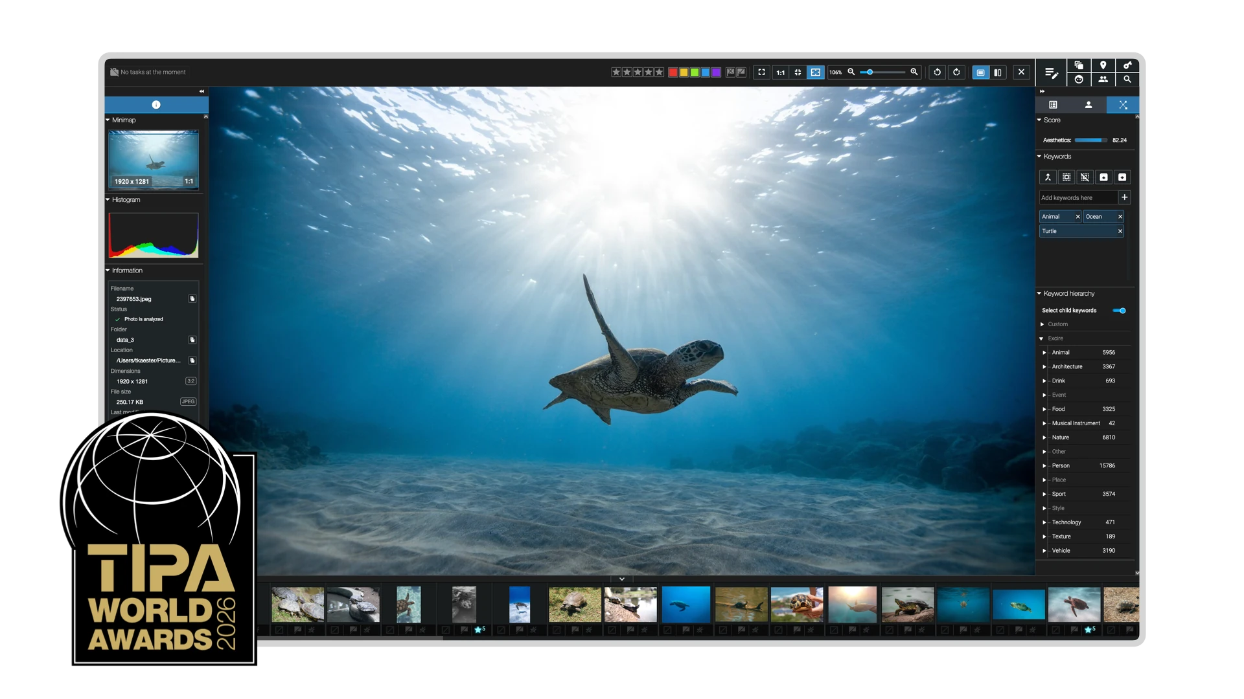
Task: Enter fullscreen view mode
Action: tap(762, 72)
